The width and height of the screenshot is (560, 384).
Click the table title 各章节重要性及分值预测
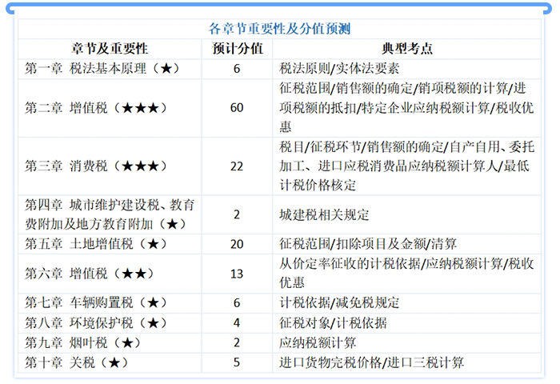279,29
